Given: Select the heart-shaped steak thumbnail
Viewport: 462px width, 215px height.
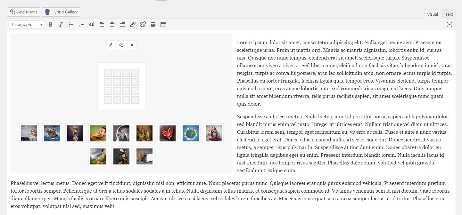Looking at the screenshot, I should [168, 133].
